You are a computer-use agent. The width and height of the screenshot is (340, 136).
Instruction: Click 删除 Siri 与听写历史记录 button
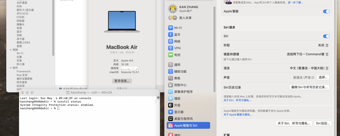(x=309, y=87)
